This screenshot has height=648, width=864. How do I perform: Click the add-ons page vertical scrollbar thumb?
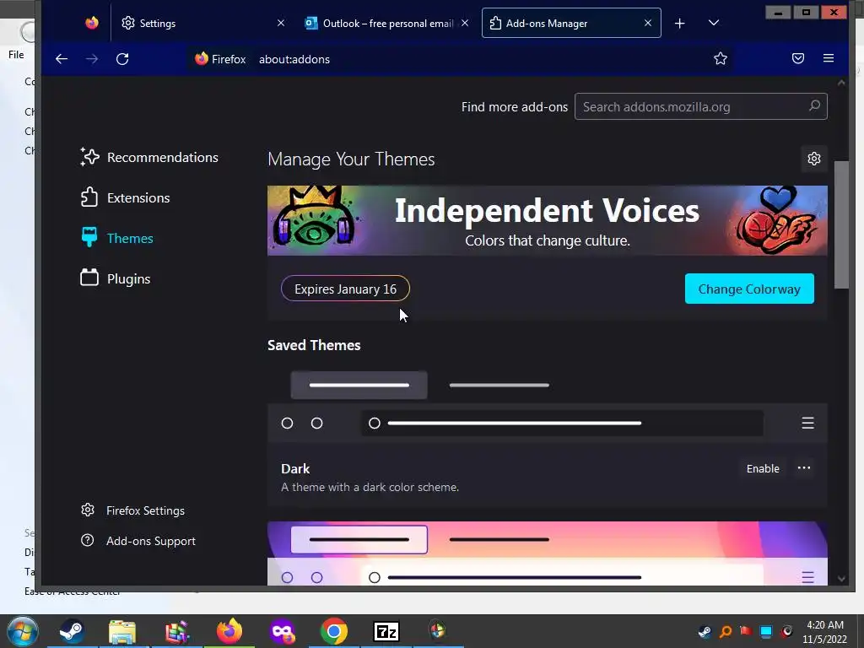coord(841,224)
